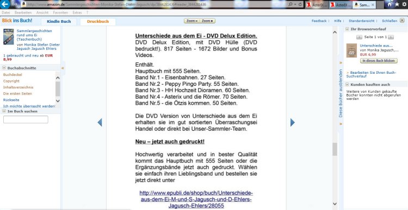Open the Extras menu
This screenshot has height=210, width=408.
point(77,12)
